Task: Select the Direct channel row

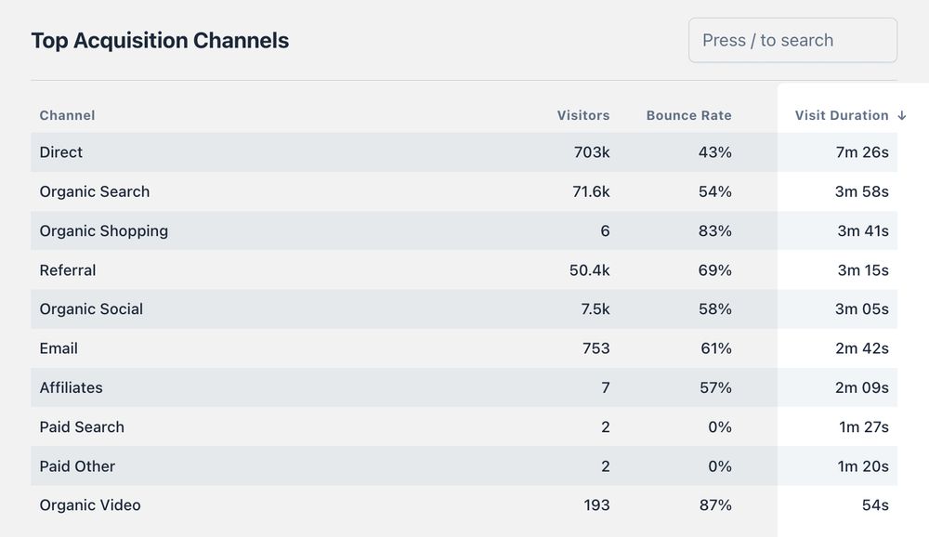Action: pyautogui.click(x=61, y=152)
